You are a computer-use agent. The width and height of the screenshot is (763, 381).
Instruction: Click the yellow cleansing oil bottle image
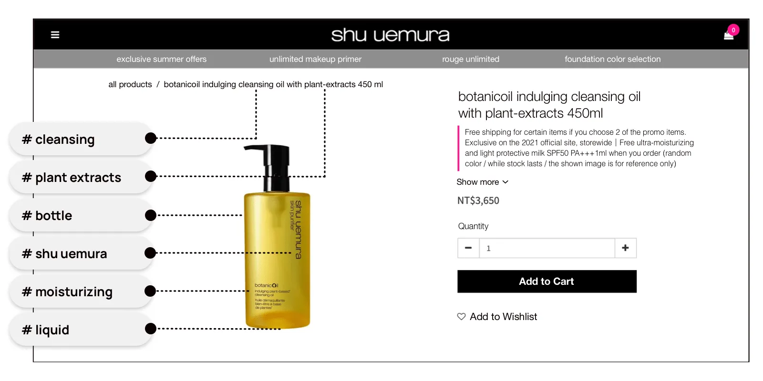(277, 237)
